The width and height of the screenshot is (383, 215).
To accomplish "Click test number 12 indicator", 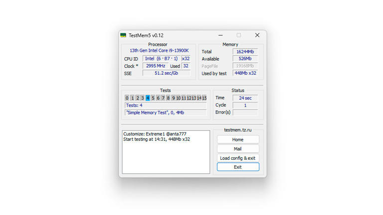I will (x=189, y=98).
